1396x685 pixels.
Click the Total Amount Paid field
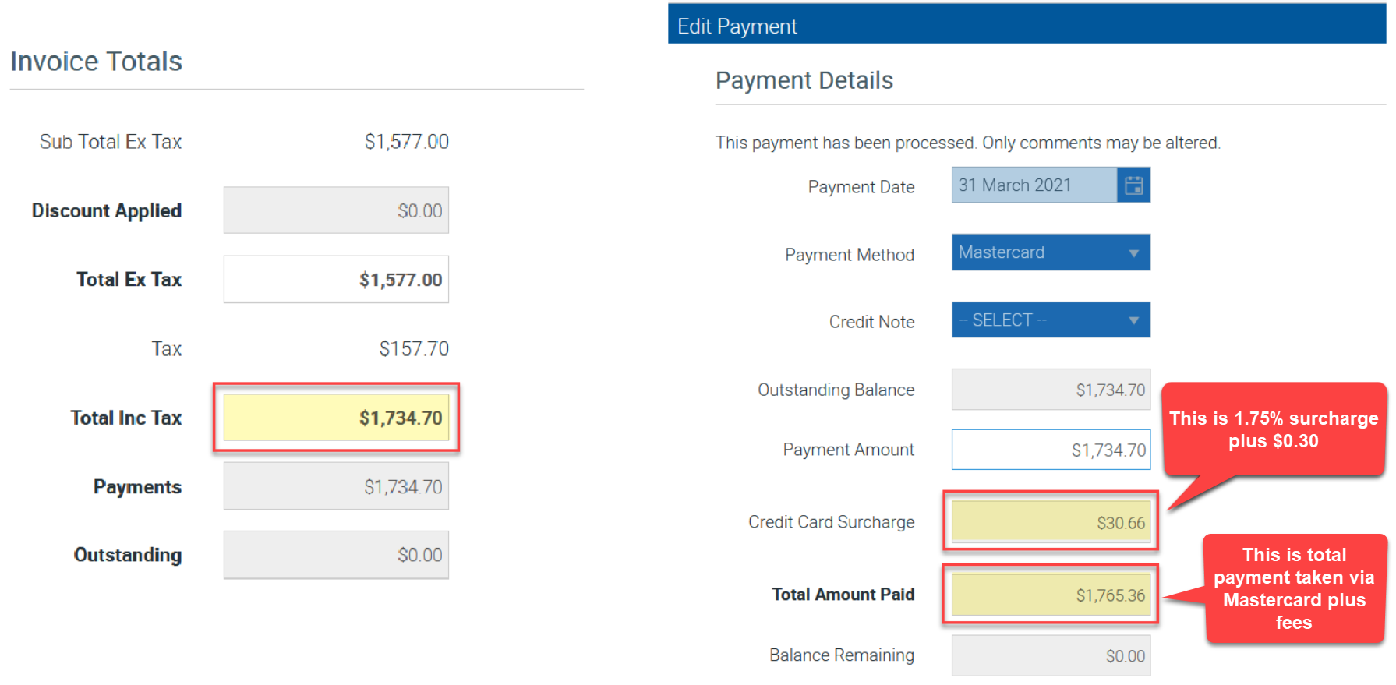coord(1050,595)
